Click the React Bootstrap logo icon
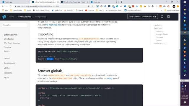189x106 pixels. (x=4, y=17)
